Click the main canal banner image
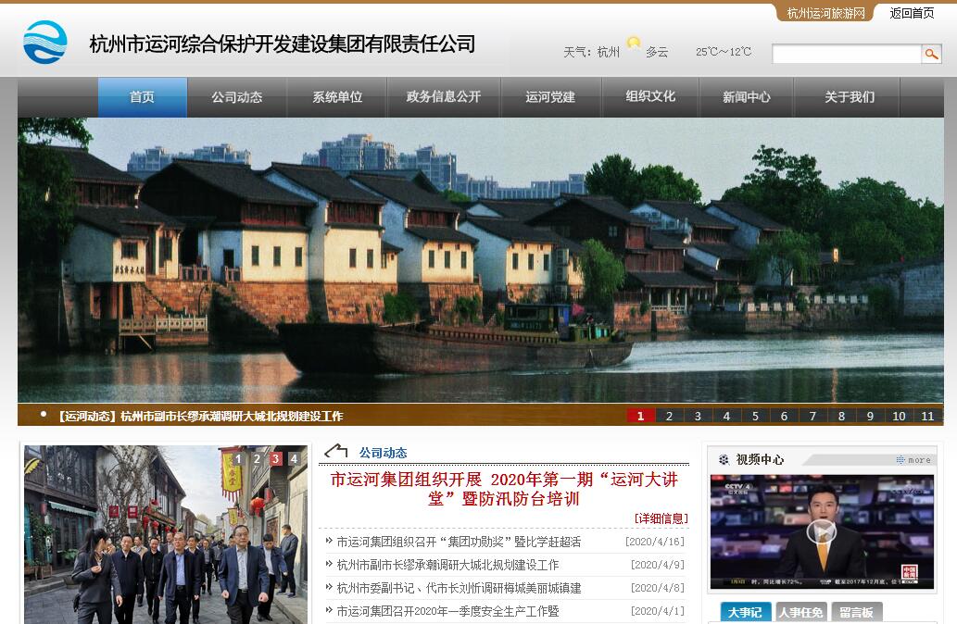The width and height of the screenshot is (957, 624). point(480,260)
